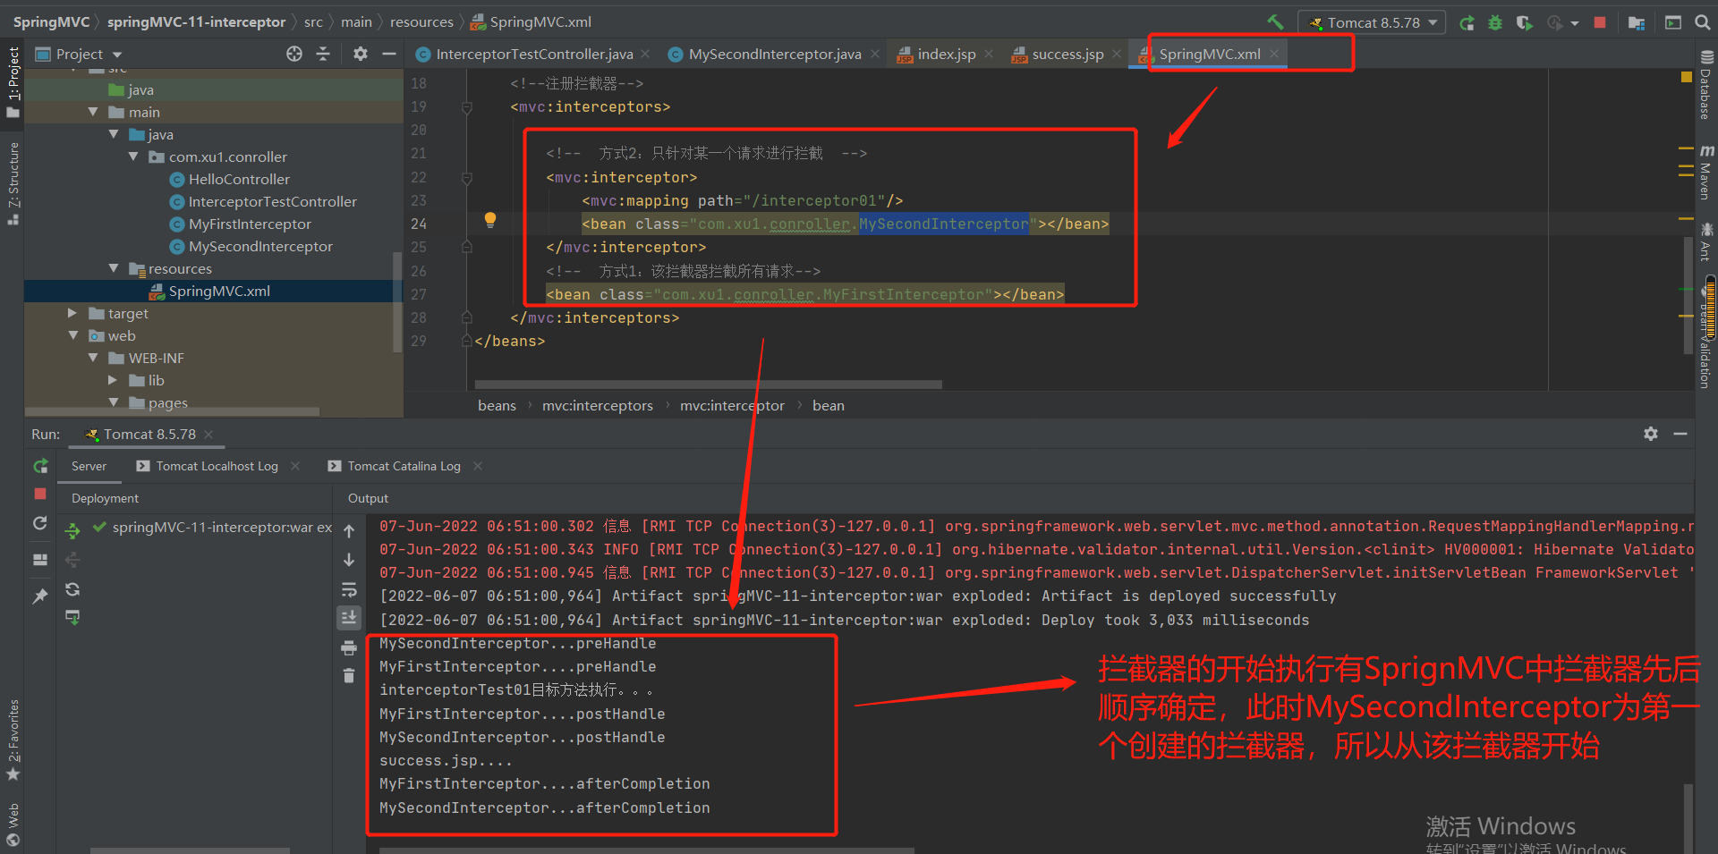Click the resources breadcrumb in nav bar
This screenshot has width=1718, height=854.
pyautogui.click(x=421, y=21)
